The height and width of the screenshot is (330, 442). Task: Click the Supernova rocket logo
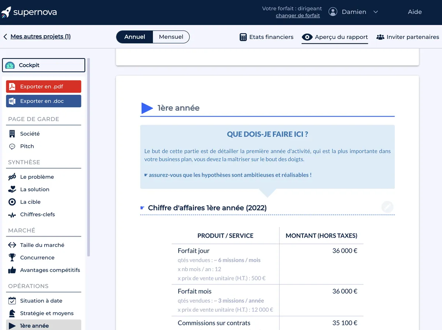[x=6, y=12]
